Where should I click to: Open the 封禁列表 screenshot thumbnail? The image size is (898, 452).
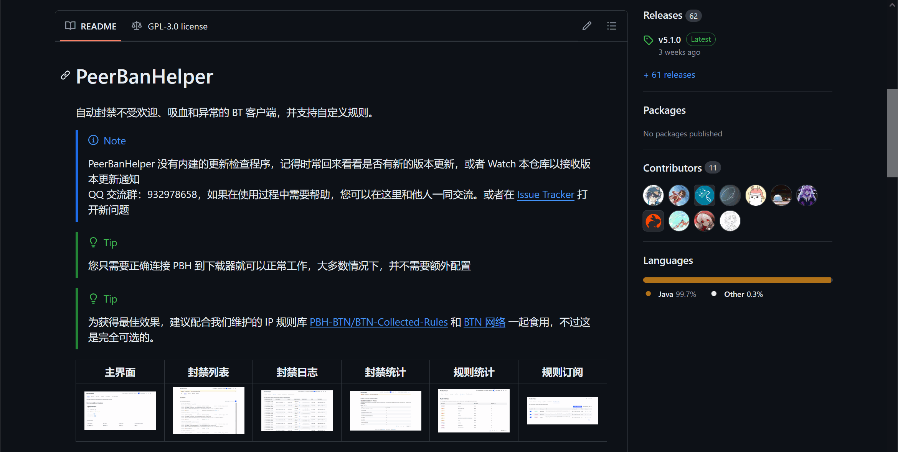click(x=208, y=411)
